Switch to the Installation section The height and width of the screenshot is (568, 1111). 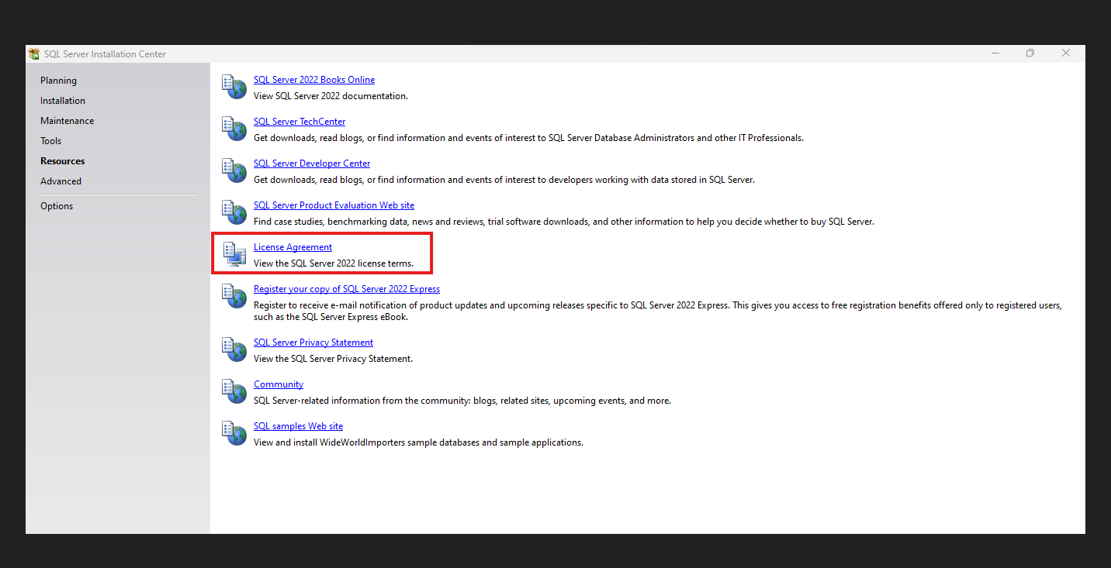(x=63, y=101)
